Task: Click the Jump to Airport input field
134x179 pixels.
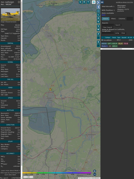Action: click(x=108, y=33)
